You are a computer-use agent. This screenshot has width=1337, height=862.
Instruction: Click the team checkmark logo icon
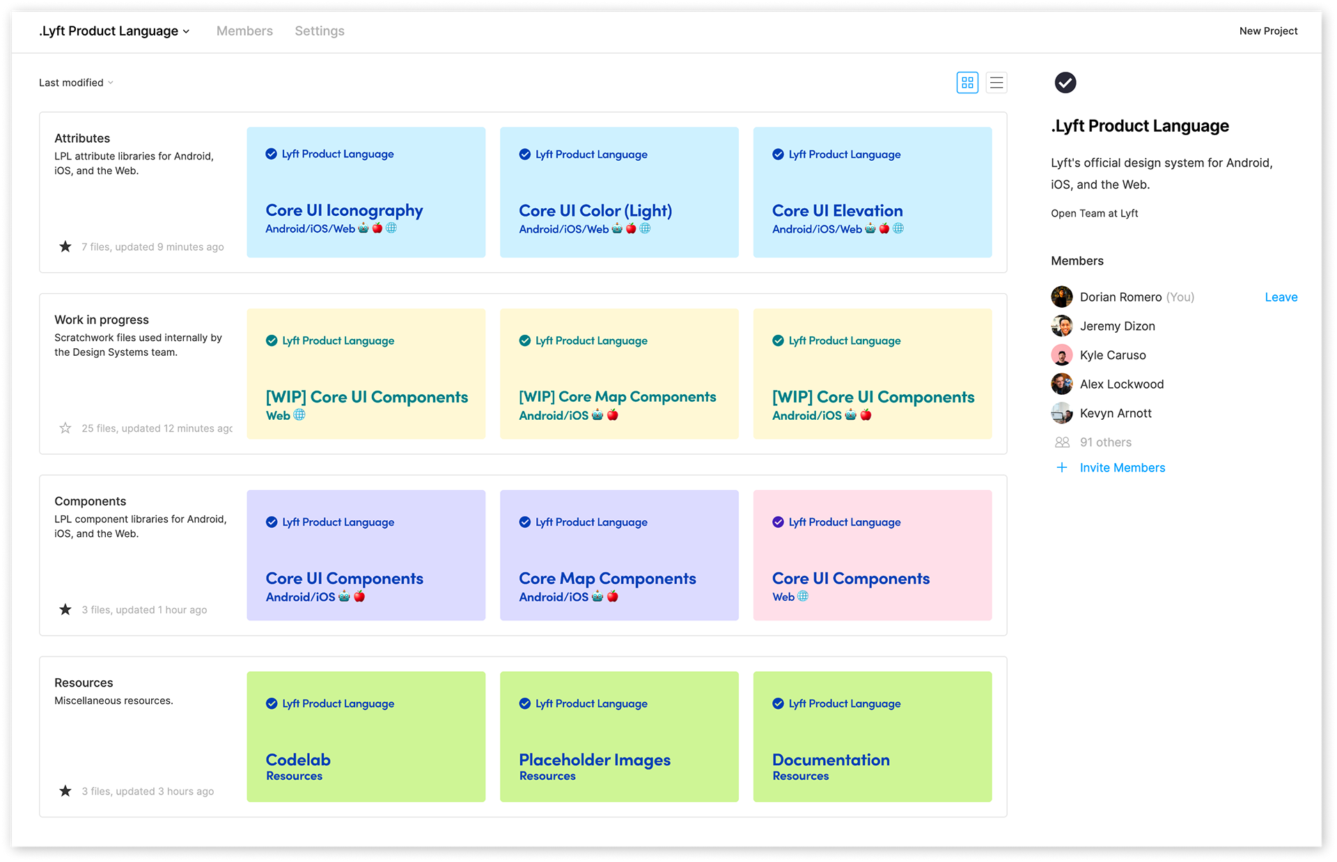1065,82
